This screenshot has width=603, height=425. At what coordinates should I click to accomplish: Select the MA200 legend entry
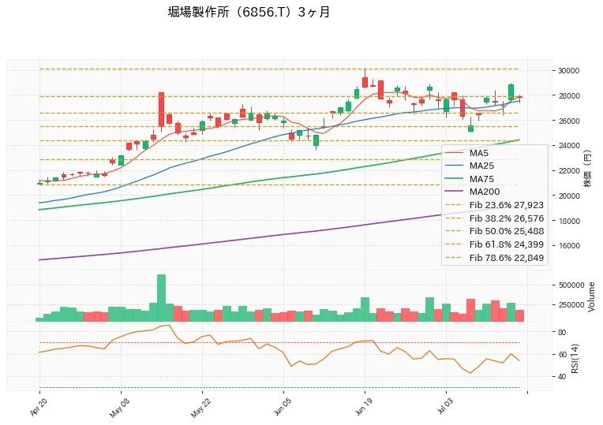[x=473, y=192]
